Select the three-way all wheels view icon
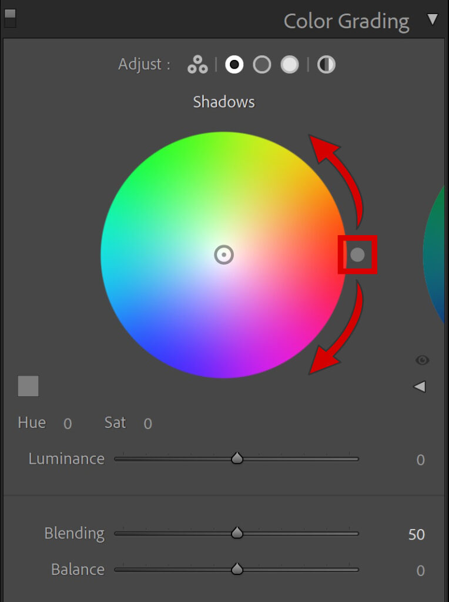The height and width of the screenshot is (602, 449). click(197, 65)
